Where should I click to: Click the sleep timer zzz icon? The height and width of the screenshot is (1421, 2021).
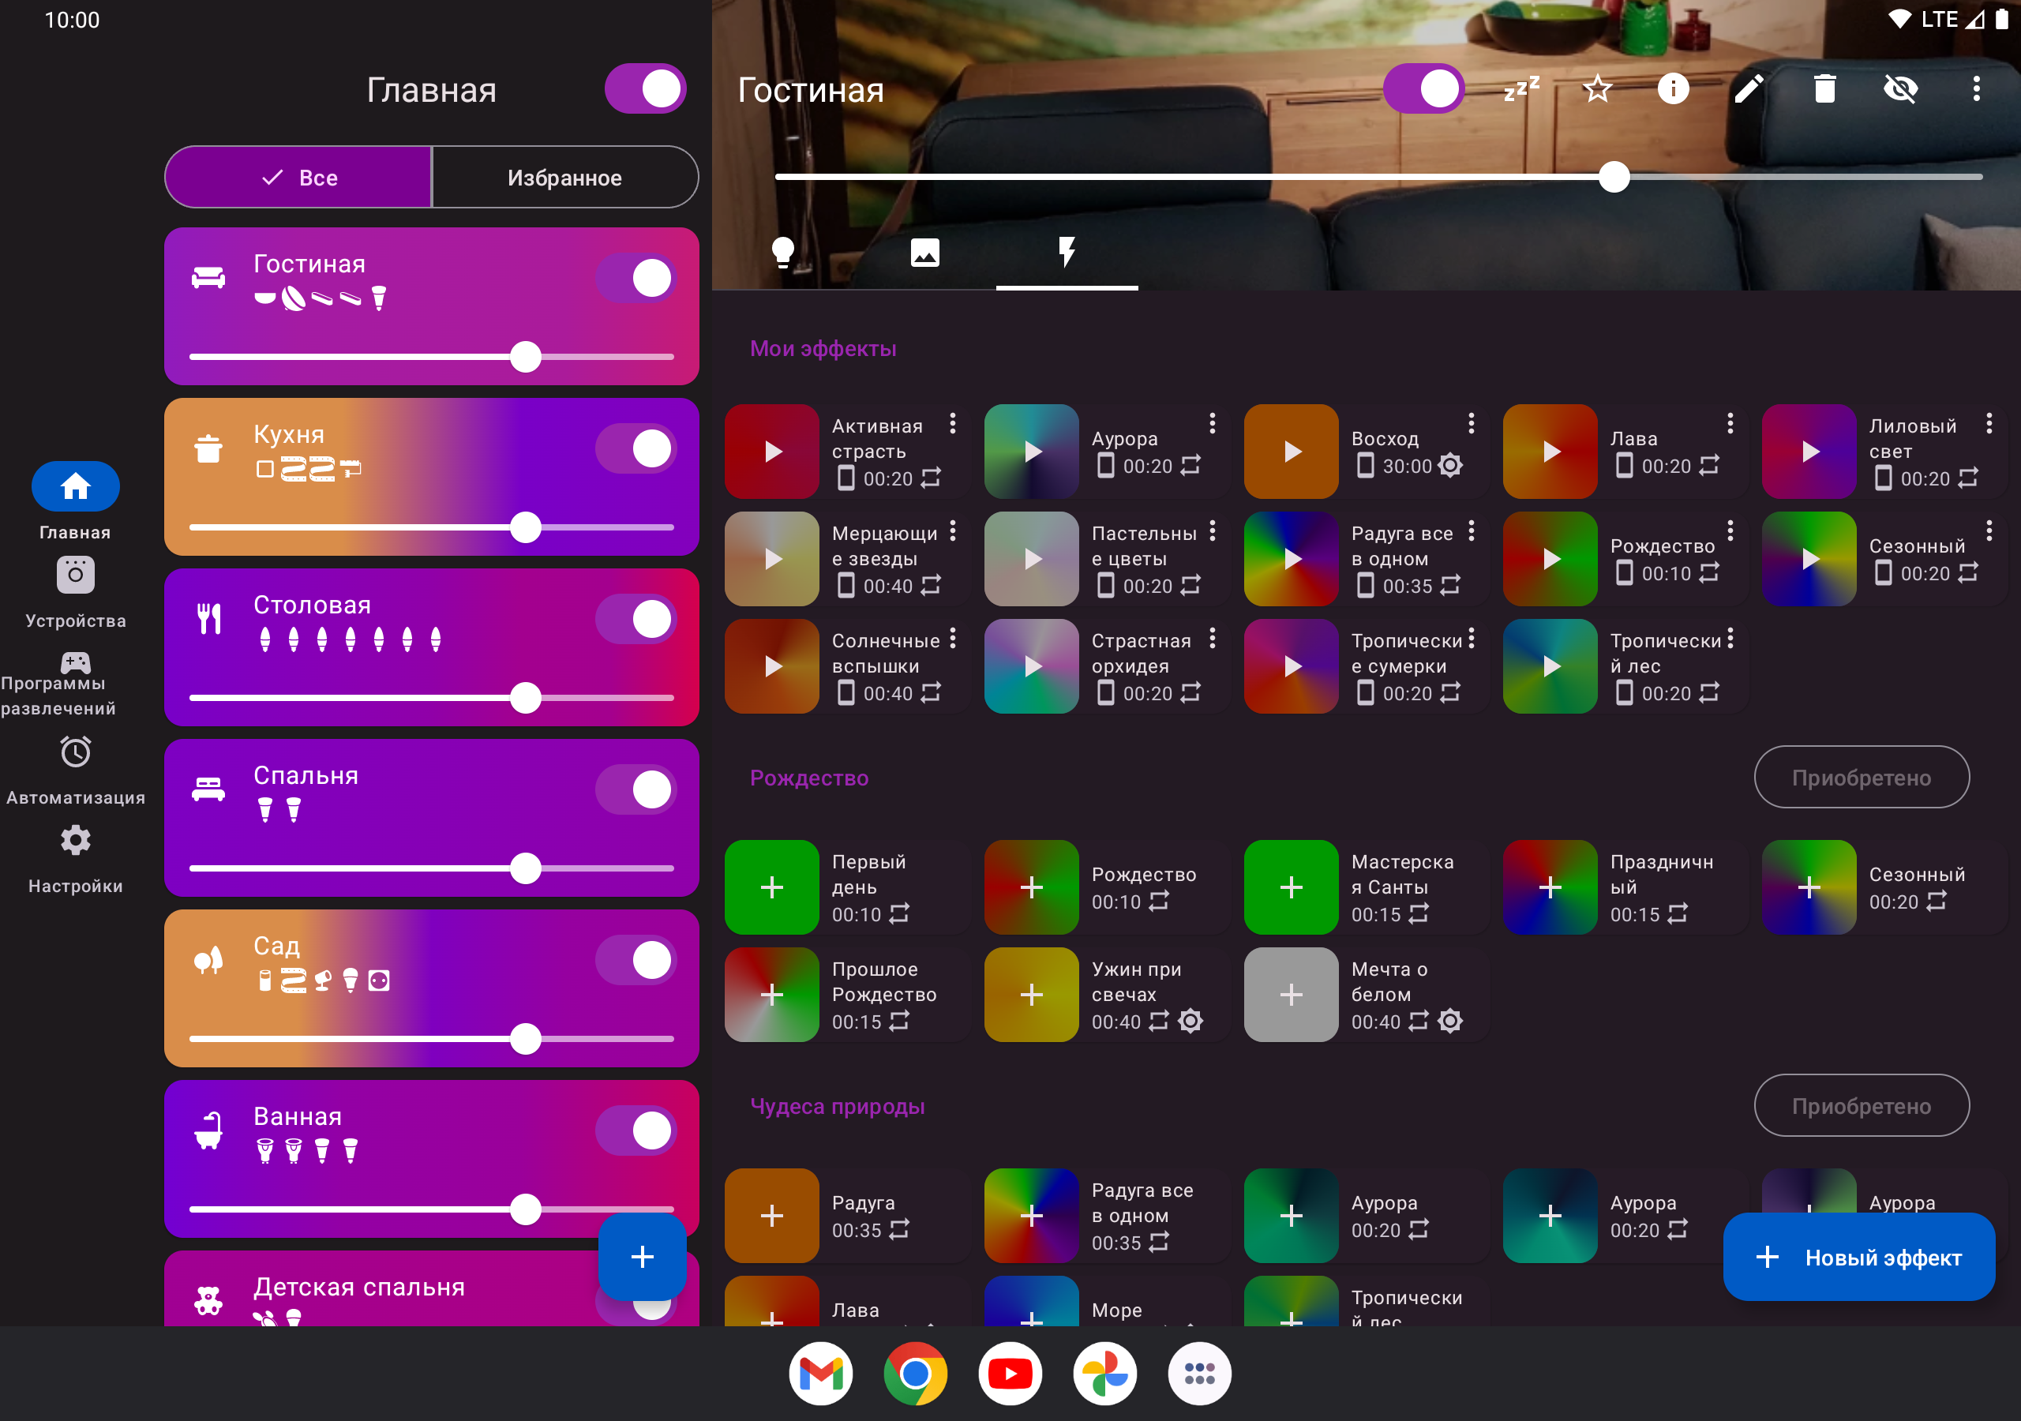[x=1521, y=89]
